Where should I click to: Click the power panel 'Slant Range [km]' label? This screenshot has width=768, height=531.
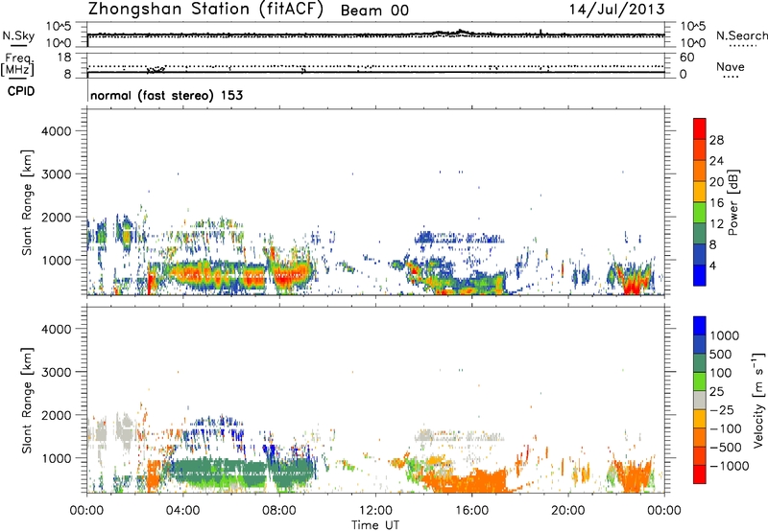pyautogui.click(x=27, y=202)
